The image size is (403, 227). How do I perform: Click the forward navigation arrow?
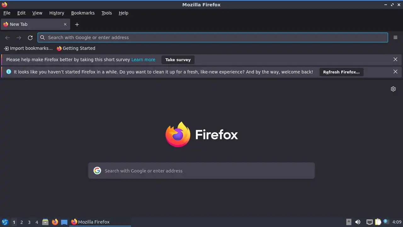(19, 38)
